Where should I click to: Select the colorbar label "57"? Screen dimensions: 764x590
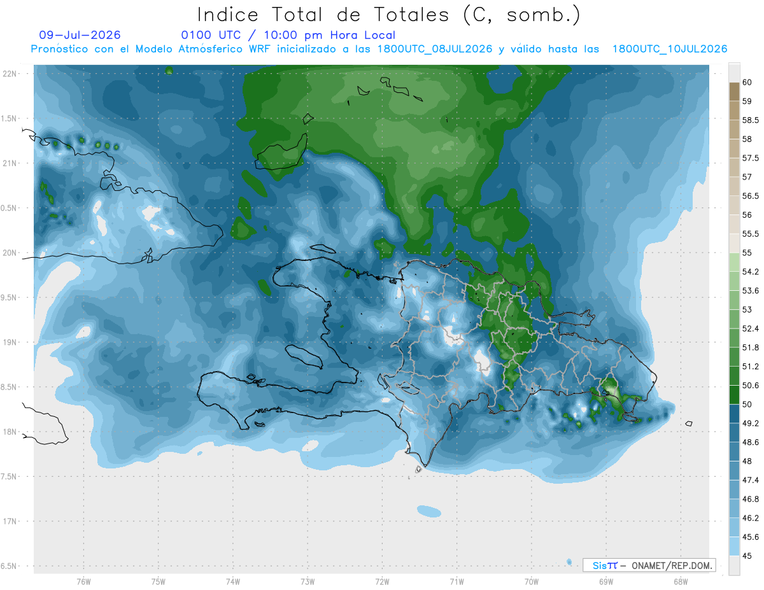(747, 177)
